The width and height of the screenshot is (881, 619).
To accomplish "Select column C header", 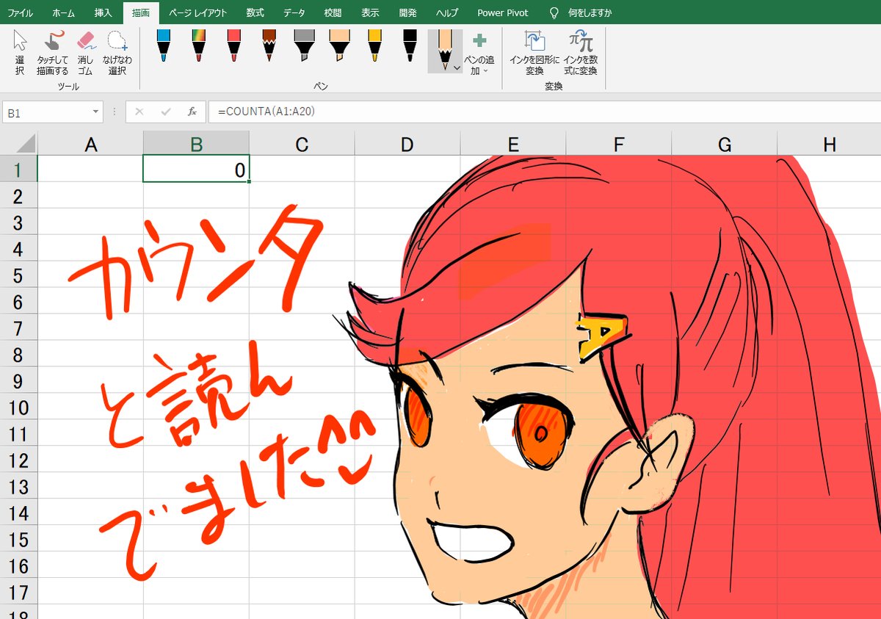I will (302, 144).
